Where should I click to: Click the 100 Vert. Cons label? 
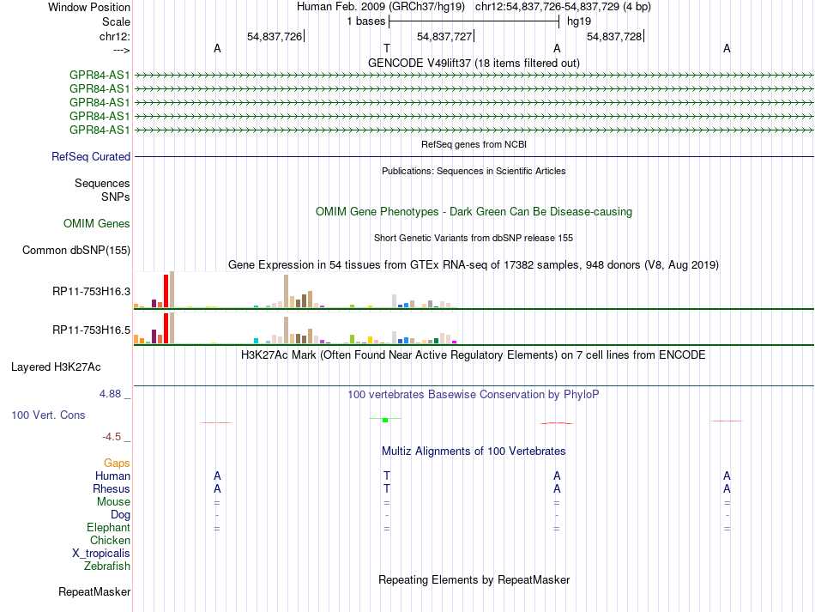click(48, 415)
